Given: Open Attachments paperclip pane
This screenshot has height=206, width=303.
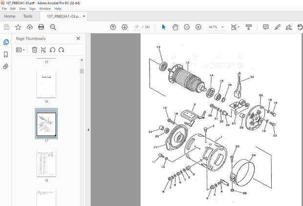Looking at the screenshot, I should (x=6, y=66).
